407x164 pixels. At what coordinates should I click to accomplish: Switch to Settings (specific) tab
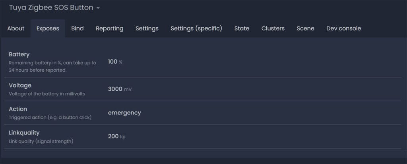(196, 29)
